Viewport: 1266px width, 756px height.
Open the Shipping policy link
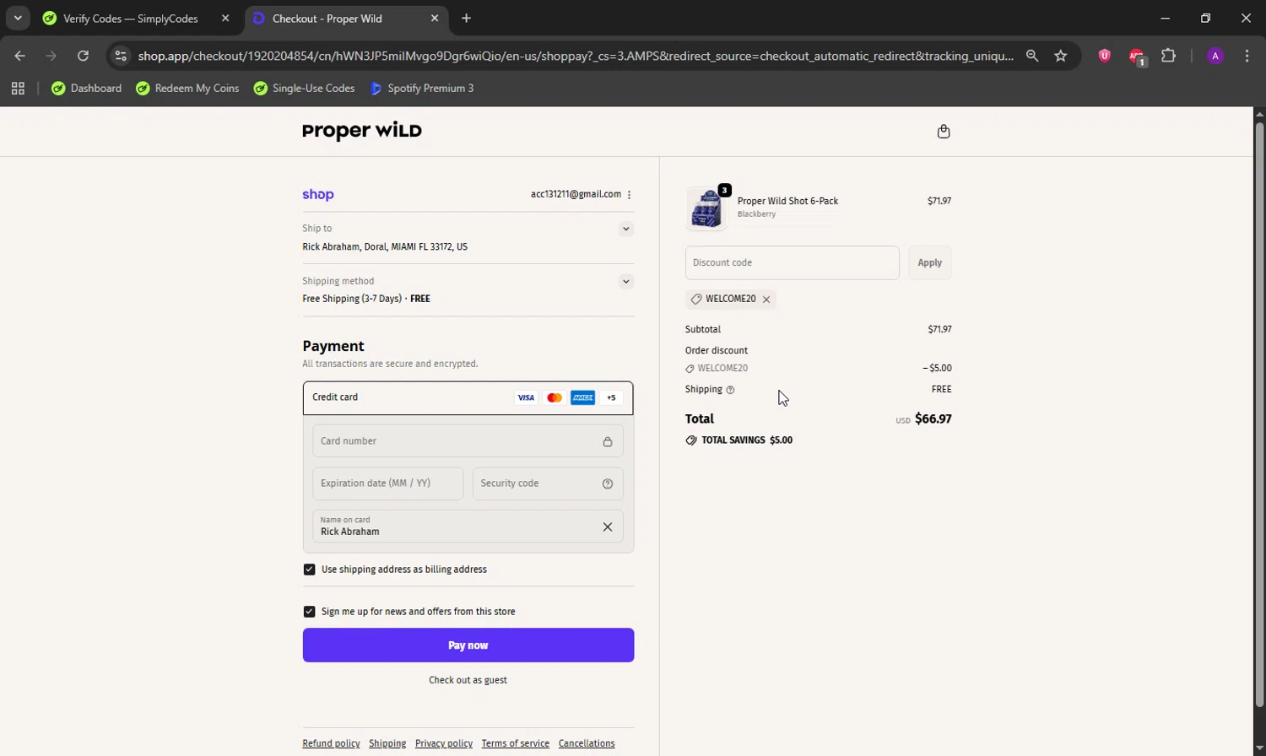point(387,743)
